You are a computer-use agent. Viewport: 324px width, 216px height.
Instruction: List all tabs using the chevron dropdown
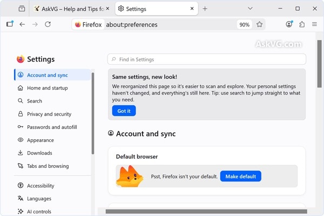pos(250,9)
